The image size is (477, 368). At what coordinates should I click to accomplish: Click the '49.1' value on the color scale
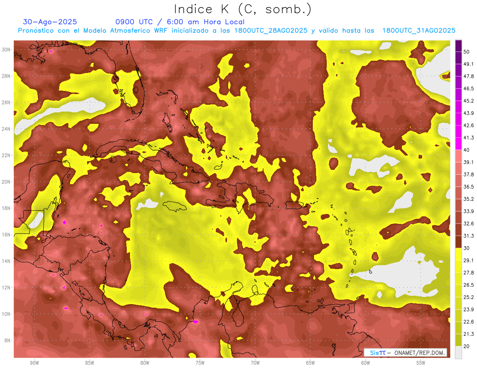pos(469,64)
